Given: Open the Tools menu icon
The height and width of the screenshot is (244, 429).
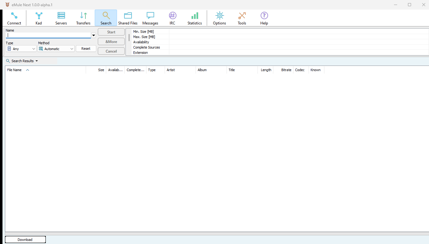Looking at the screenshot, I should [242, 18].
